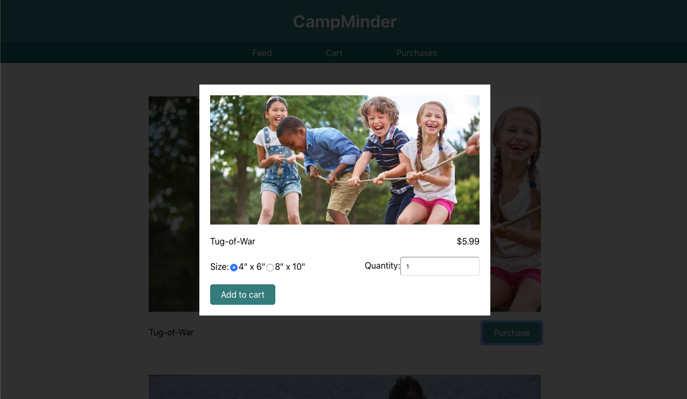Choose the 8" x 10" size option

[x=270, y=268]
